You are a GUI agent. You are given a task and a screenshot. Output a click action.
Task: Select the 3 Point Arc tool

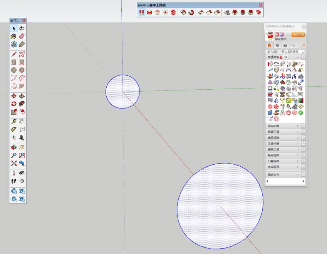click(14, 86)
